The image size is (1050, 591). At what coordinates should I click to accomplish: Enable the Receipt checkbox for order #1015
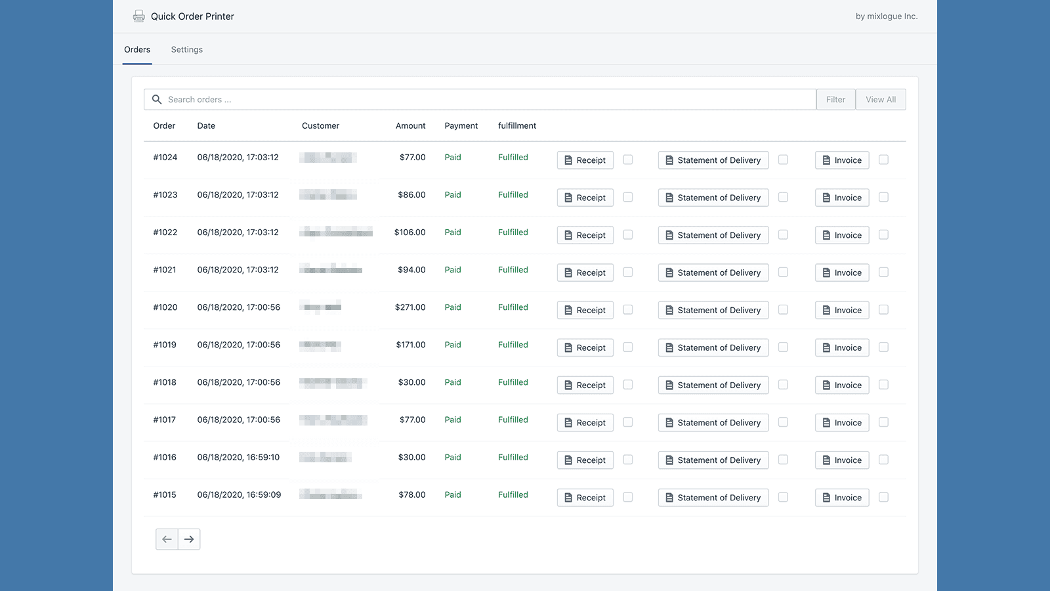628,497
